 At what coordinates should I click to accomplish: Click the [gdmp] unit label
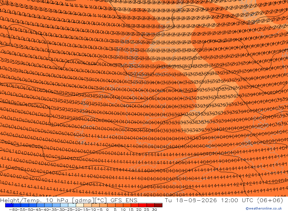84,200
